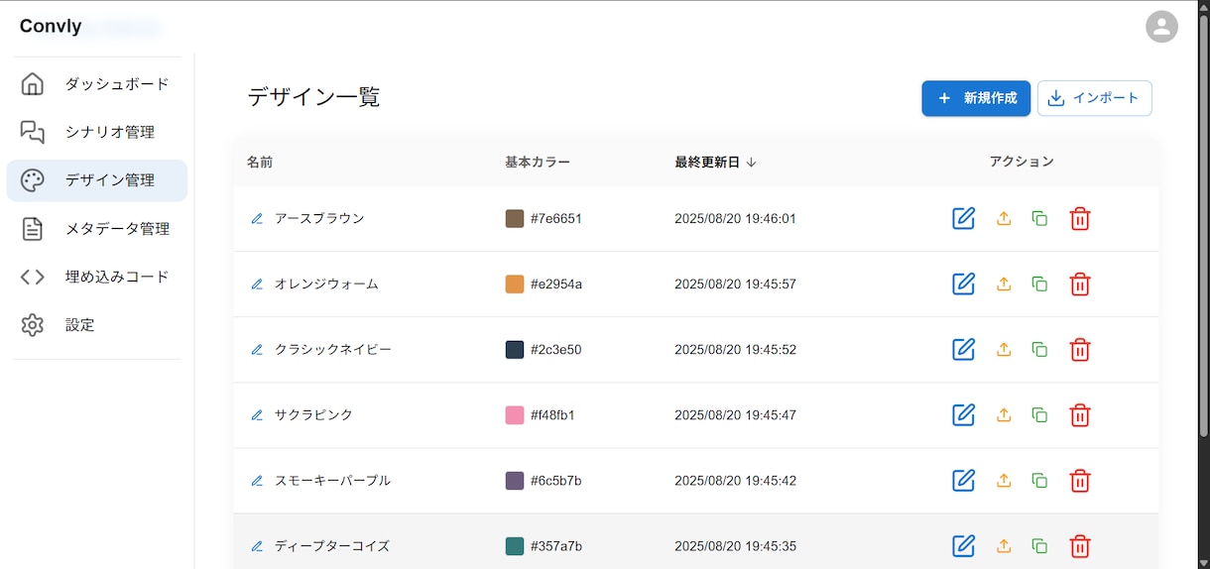The height and width of the screenshot is (569, 1210).
Task: Duplicate the オレンジウォーム design
Action: (1039, 284)
